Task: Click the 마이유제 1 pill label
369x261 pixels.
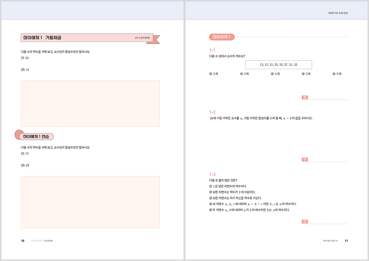Action: click(222, 37)
